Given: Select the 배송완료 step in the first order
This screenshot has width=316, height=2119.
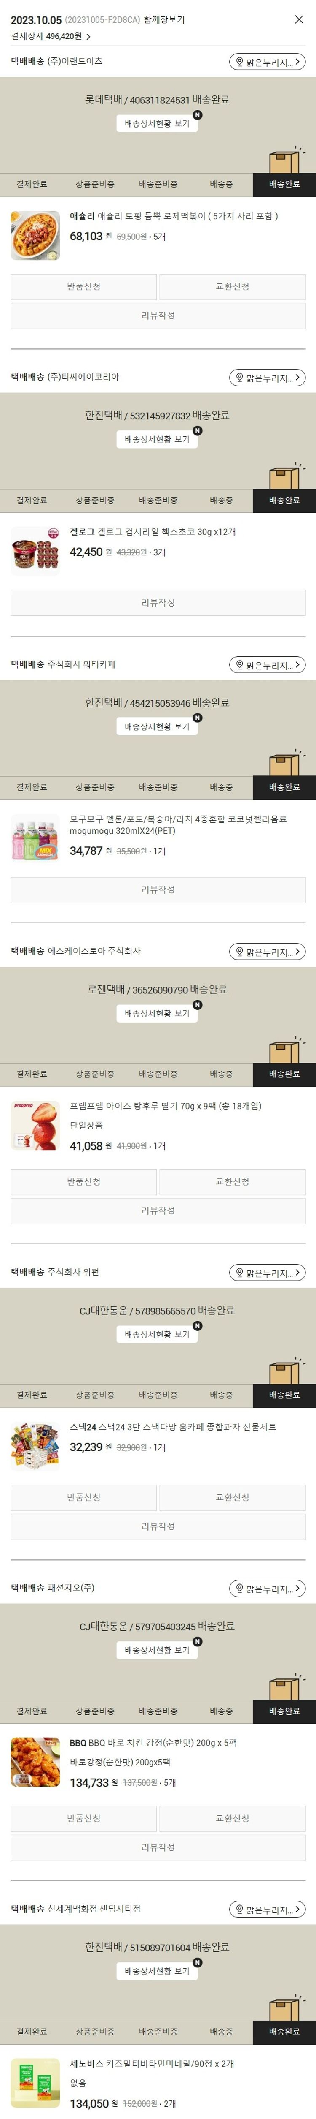Looking at the screenshot, I should pyautogui.click(x=284, y=184).
